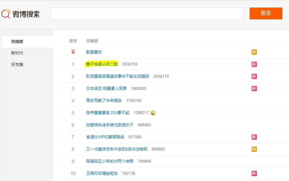Viewport: 289px width, 181px height.
Task: Click the 新 badge on rank 1 row
Action: coord(254,64)
